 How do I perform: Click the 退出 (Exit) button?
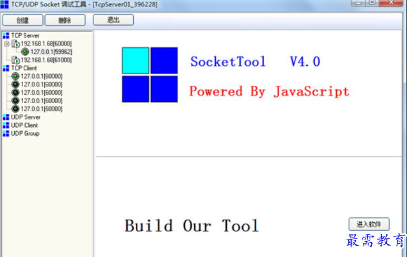[x=113, y=20]
